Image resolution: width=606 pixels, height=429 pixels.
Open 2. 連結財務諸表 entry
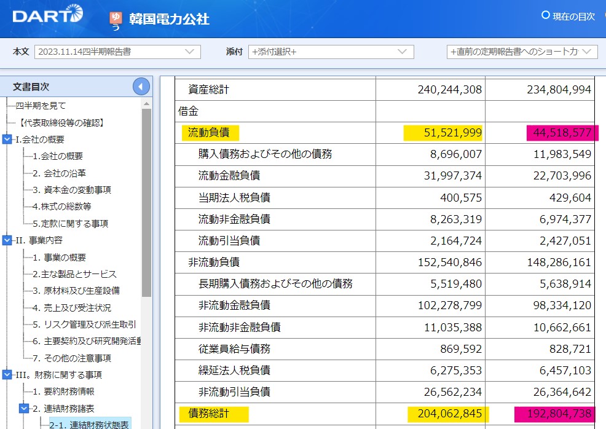click(63, 409)
